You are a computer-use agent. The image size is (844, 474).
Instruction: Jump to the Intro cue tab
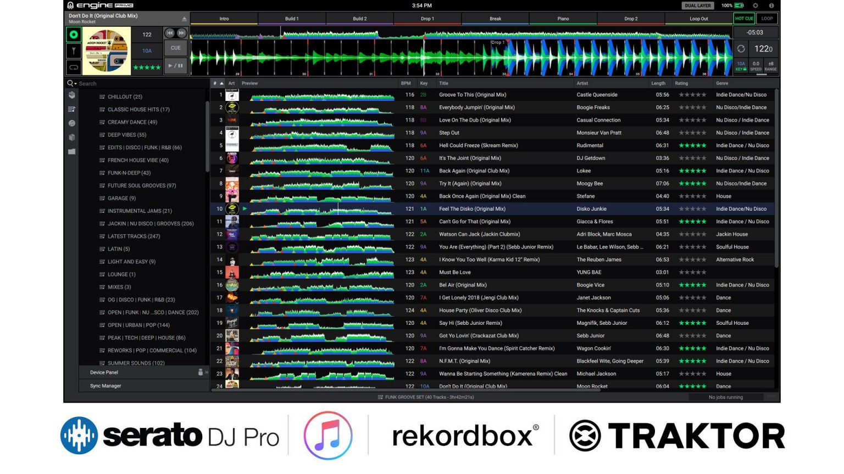[x=224, y=19]
